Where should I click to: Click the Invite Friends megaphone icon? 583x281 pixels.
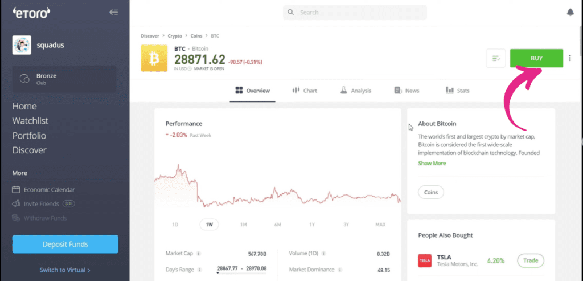(16, 204)
